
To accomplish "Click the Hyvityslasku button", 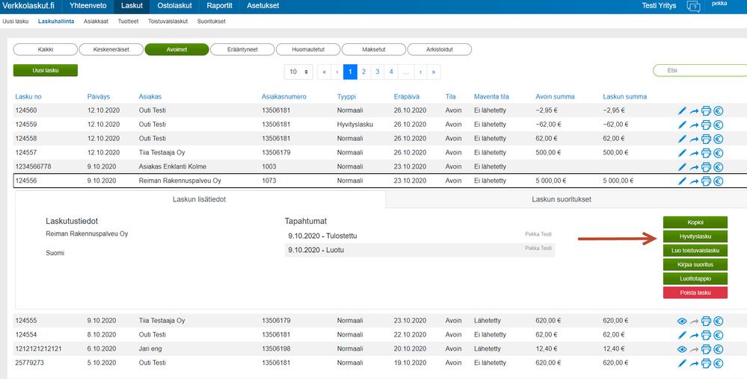I will (695, 236).
